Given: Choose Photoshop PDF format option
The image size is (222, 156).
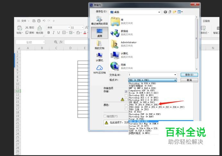Looking at the screenshot, I should tap(145, 114).
